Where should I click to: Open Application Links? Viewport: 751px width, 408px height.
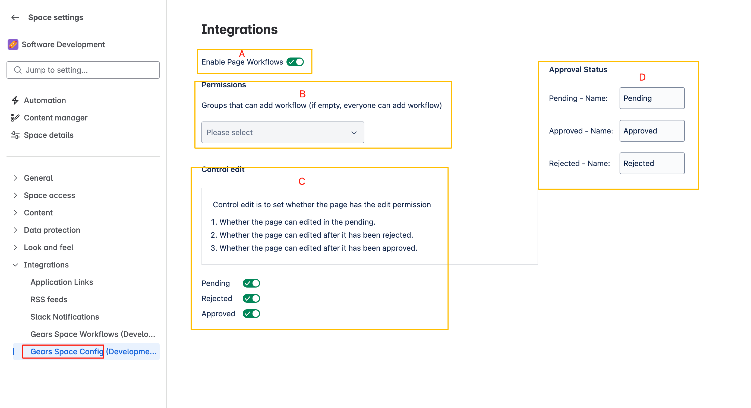(62, 282)
